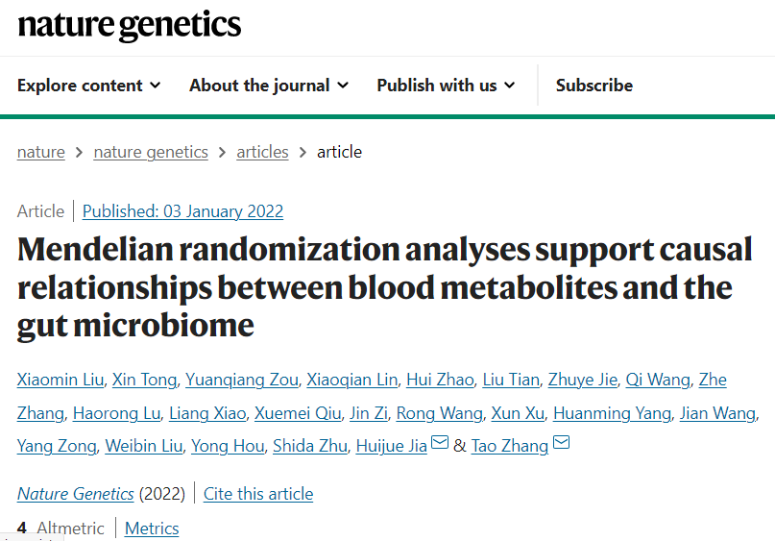Viewport: 775px width, 541px height.
Task: Open the Subscribe page
Action: click(594, 86)
